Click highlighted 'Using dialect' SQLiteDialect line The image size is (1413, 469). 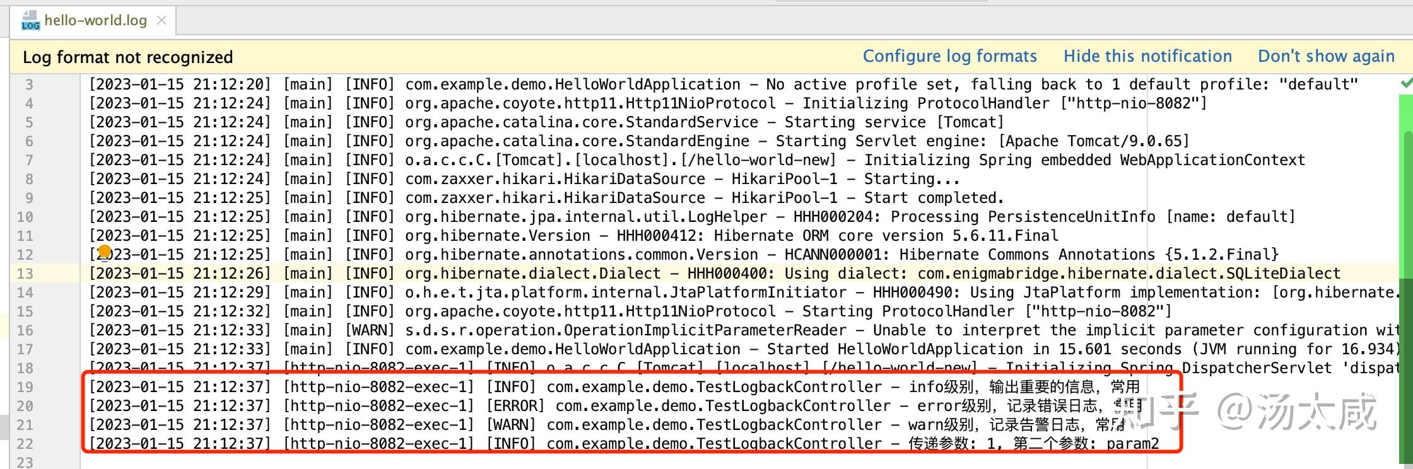coord(714,274)
